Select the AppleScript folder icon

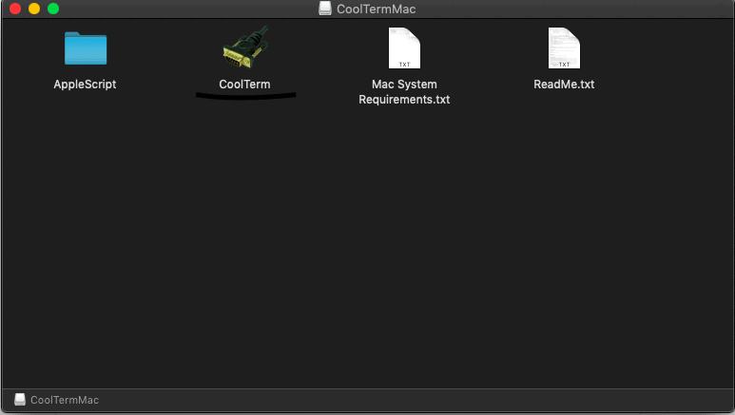pos(86,48)
